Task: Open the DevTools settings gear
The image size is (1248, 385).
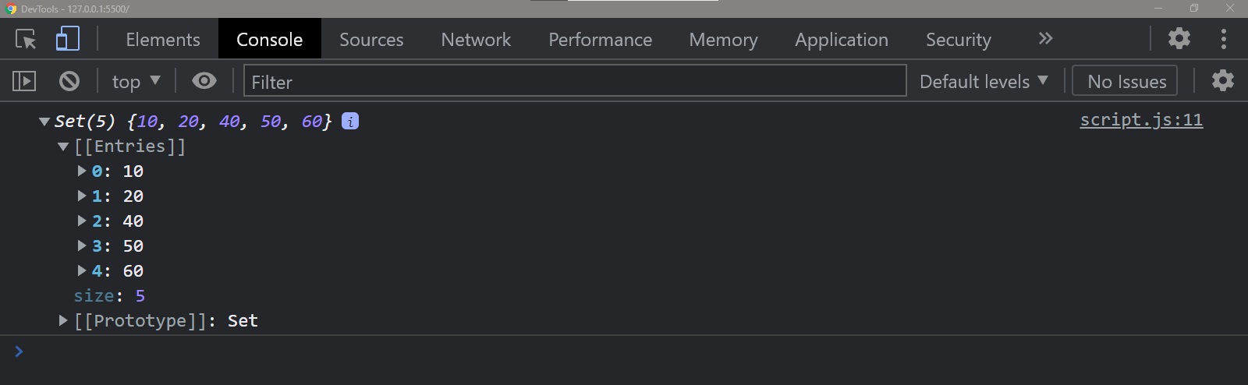Action: (x=1179, y=38)
